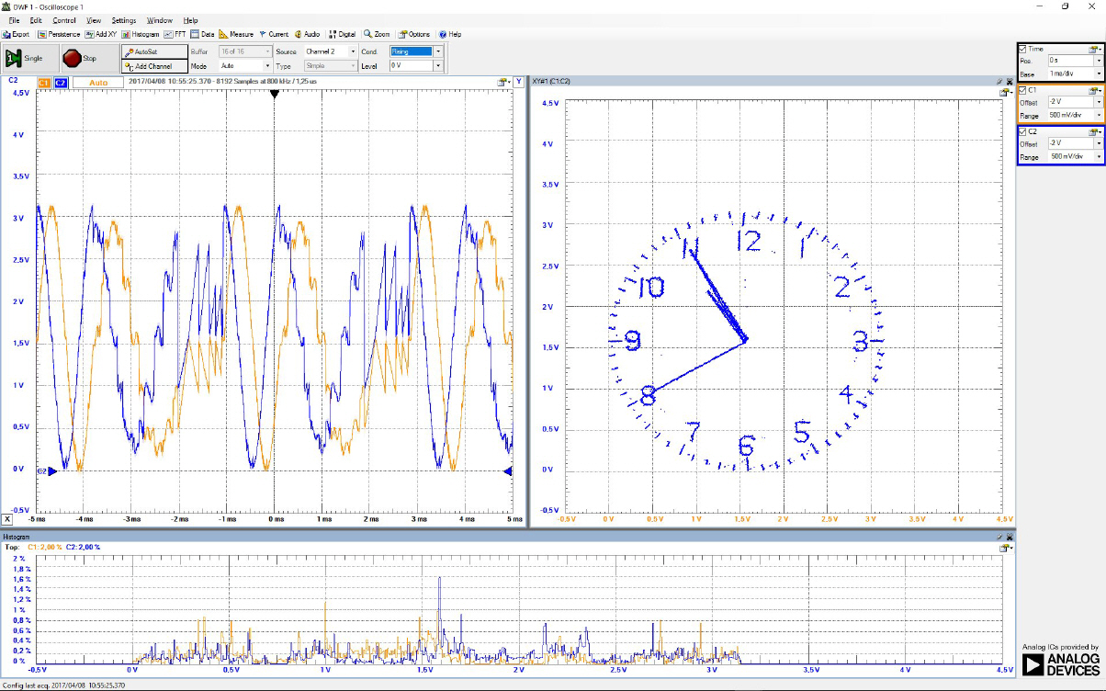Click the Zoom magnifier tool
The height and width of the screenshot is (691, 1106).
[377, 34]
